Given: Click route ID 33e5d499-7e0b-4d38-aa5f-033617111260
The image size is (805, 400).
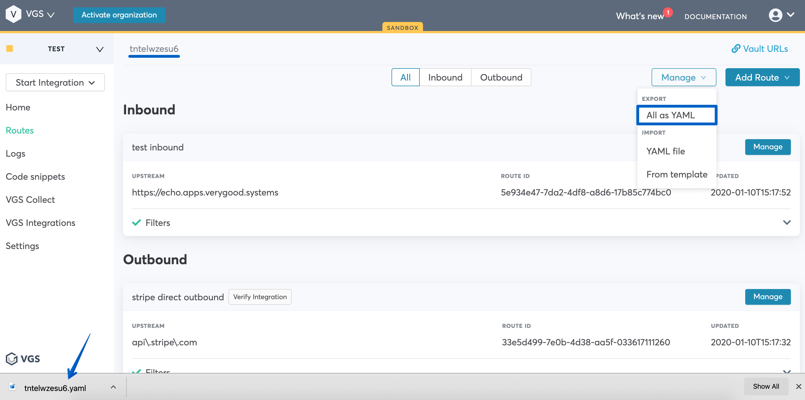Looking at the screenshot, I should [x=586, y=342].
